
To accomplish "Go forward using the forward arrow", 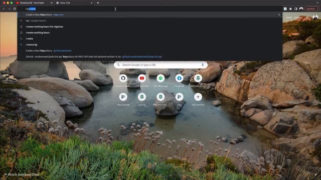I will [x=9, y=9].
